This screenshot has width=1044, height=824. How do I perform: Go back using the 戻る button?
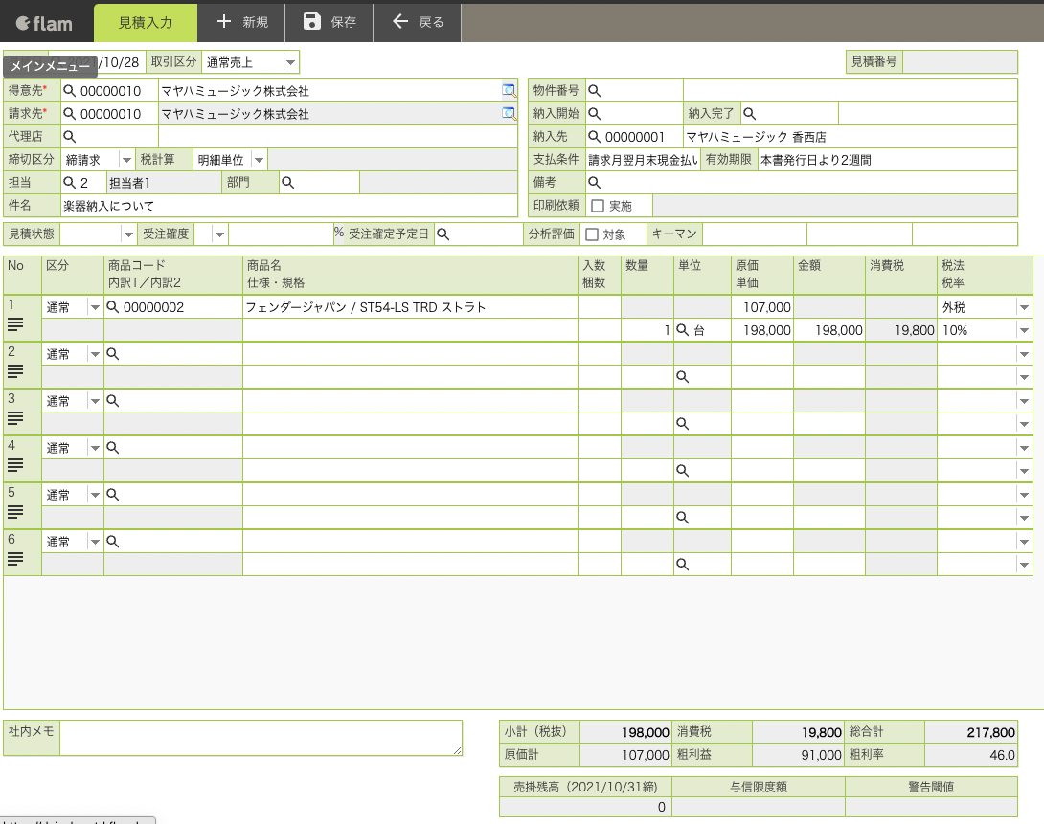(418, 22)
